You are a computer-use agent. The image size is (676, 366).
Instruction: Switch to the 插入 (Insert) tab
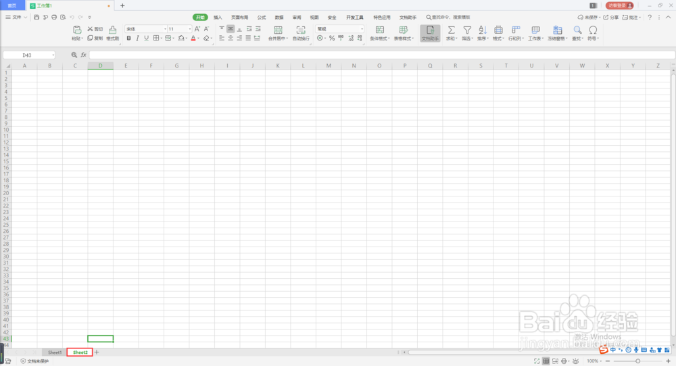click(218, 18)
